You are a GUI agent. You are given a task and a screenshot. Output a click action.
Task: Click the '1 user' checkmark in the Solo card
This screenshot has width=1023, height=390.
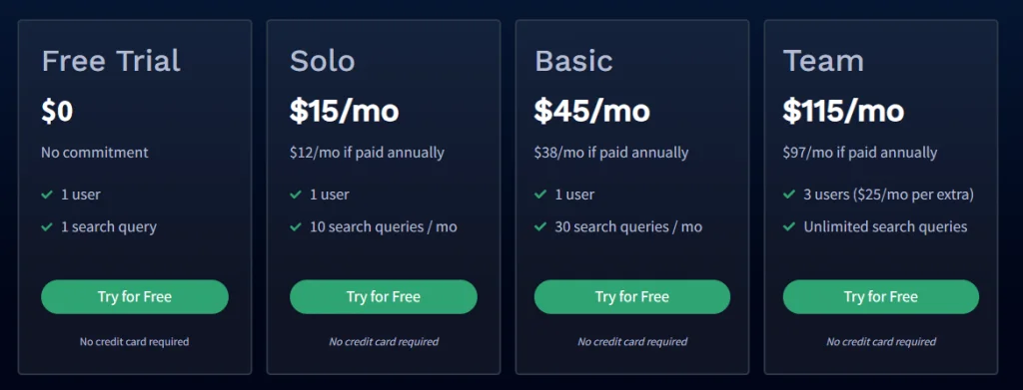pos(296,195)
